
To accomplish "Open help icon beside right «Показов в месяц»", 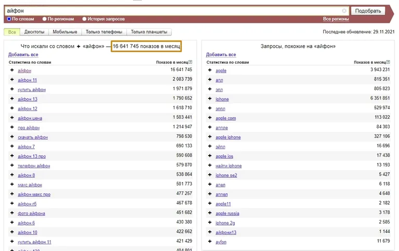I will [388, 62].
